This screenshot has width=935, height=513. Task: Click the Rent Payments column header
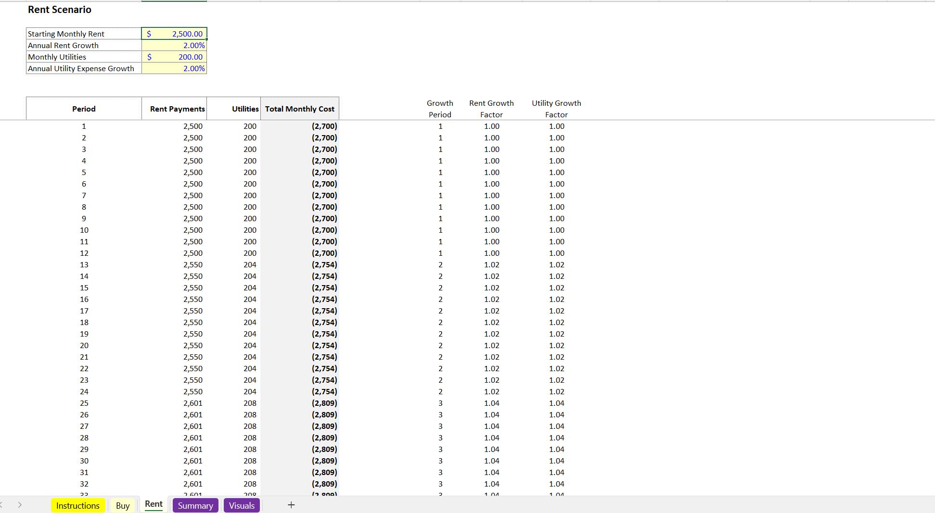point(177,109)
